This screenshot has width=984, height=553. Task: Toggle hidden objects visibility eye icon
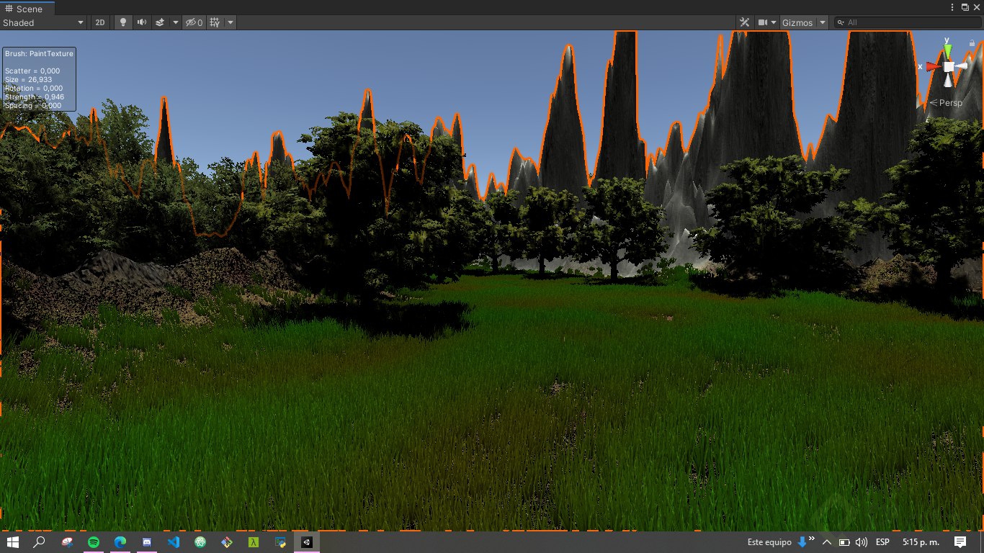pos(194,22)
